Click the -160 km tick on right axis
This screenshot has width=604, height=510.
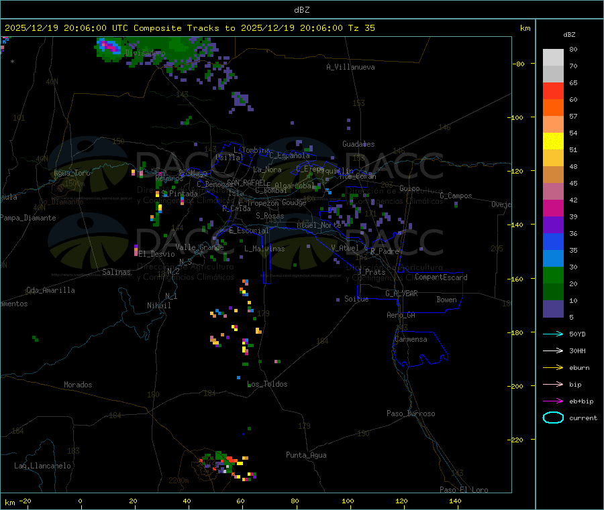pyautogui.click(x=517, y=279)
